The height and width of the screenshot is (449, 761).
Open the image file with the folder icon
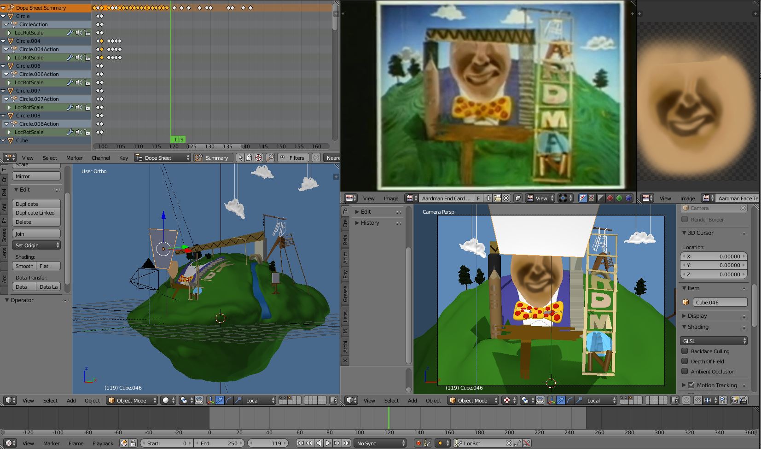coord(497,198)
